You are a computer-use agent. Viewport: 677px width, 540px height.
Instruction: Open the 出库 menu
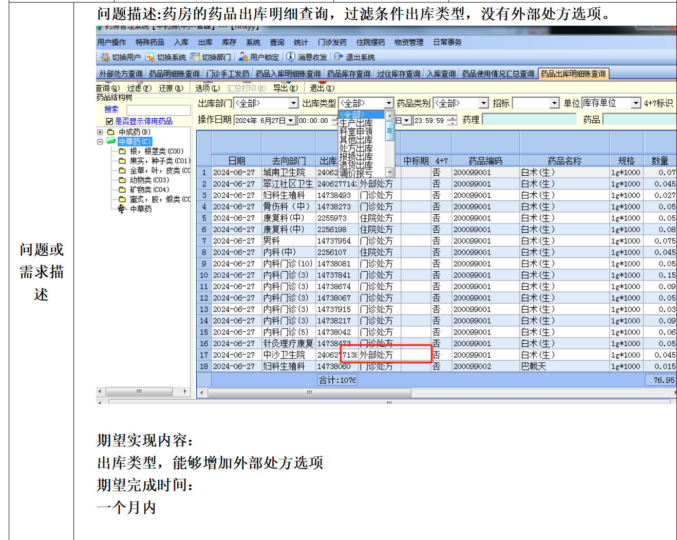(x=205, y=42)
